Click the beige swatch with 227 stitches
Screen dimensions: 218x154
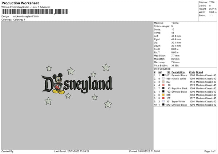coord(163,82)
